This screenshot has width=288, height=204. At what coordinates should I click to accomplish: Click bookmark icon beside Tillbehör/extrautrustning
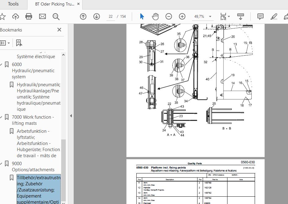tap(12, 178)
